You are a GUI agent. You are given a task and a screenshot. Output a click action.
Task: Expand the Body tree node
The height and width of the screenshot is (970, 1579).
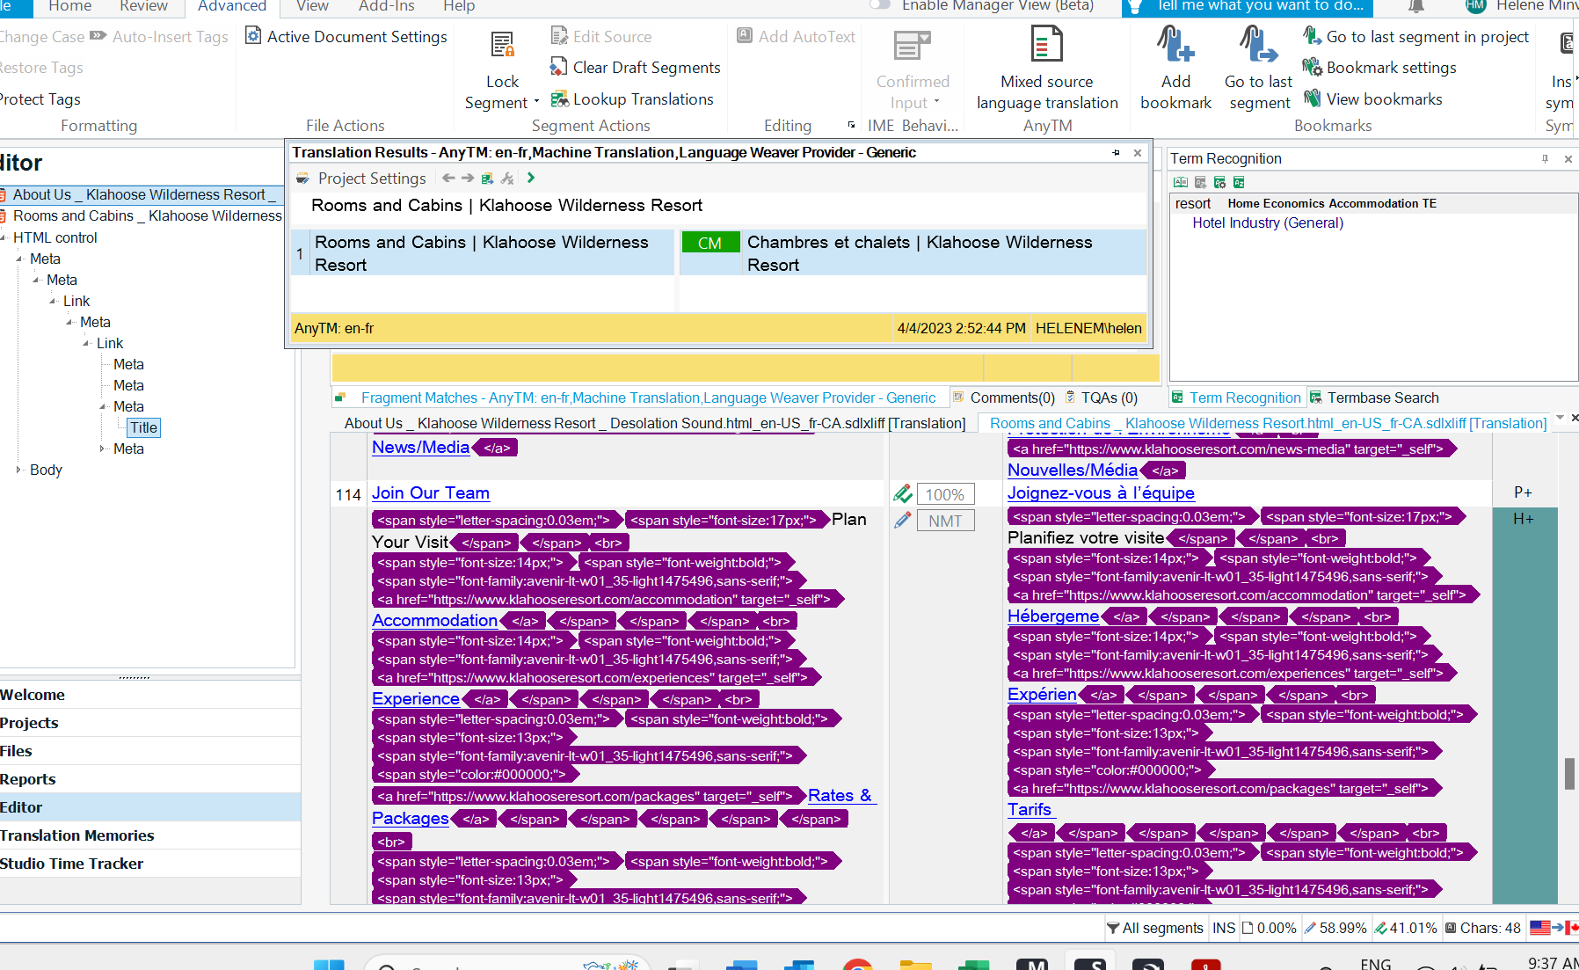[x=18, y=470]
